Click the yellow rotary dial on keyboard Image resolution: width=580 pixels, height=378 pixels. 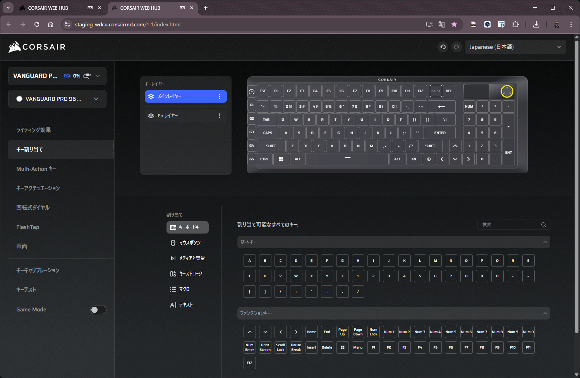point(506,91)
